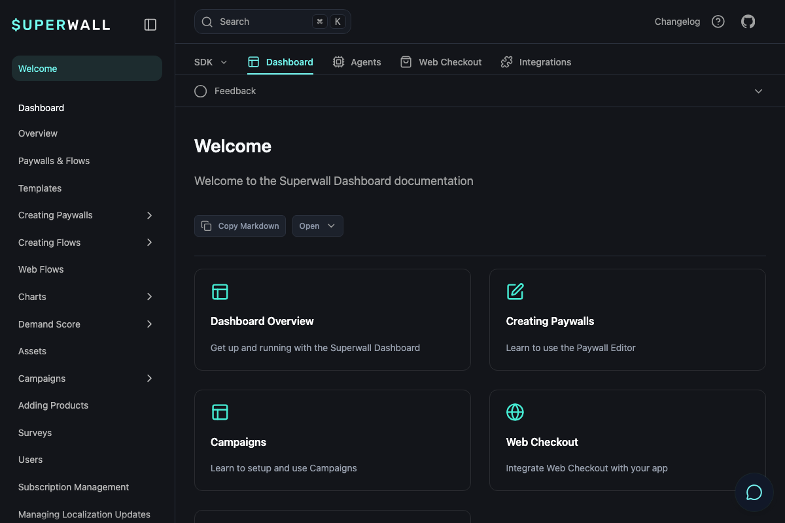
Task: Click the copy icon in Copy Markdown
Action: 207,226
